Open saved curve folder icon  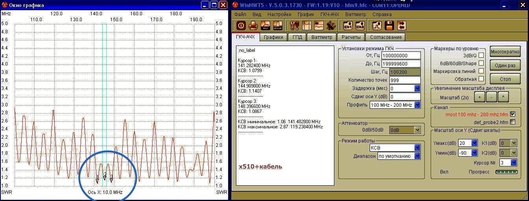tap(377, 26)
